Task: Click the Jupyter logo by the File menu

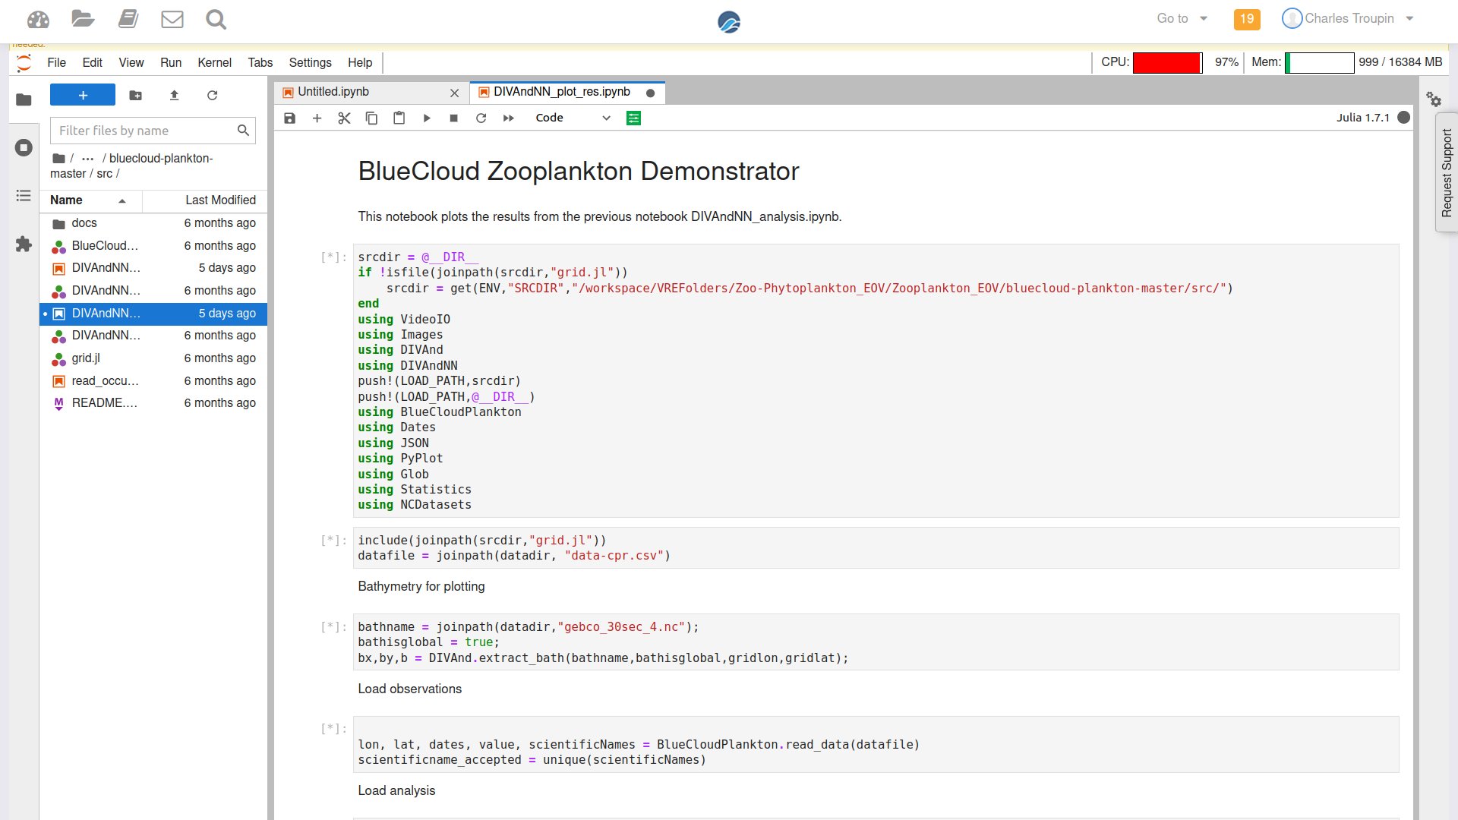Action: [24, 62]
